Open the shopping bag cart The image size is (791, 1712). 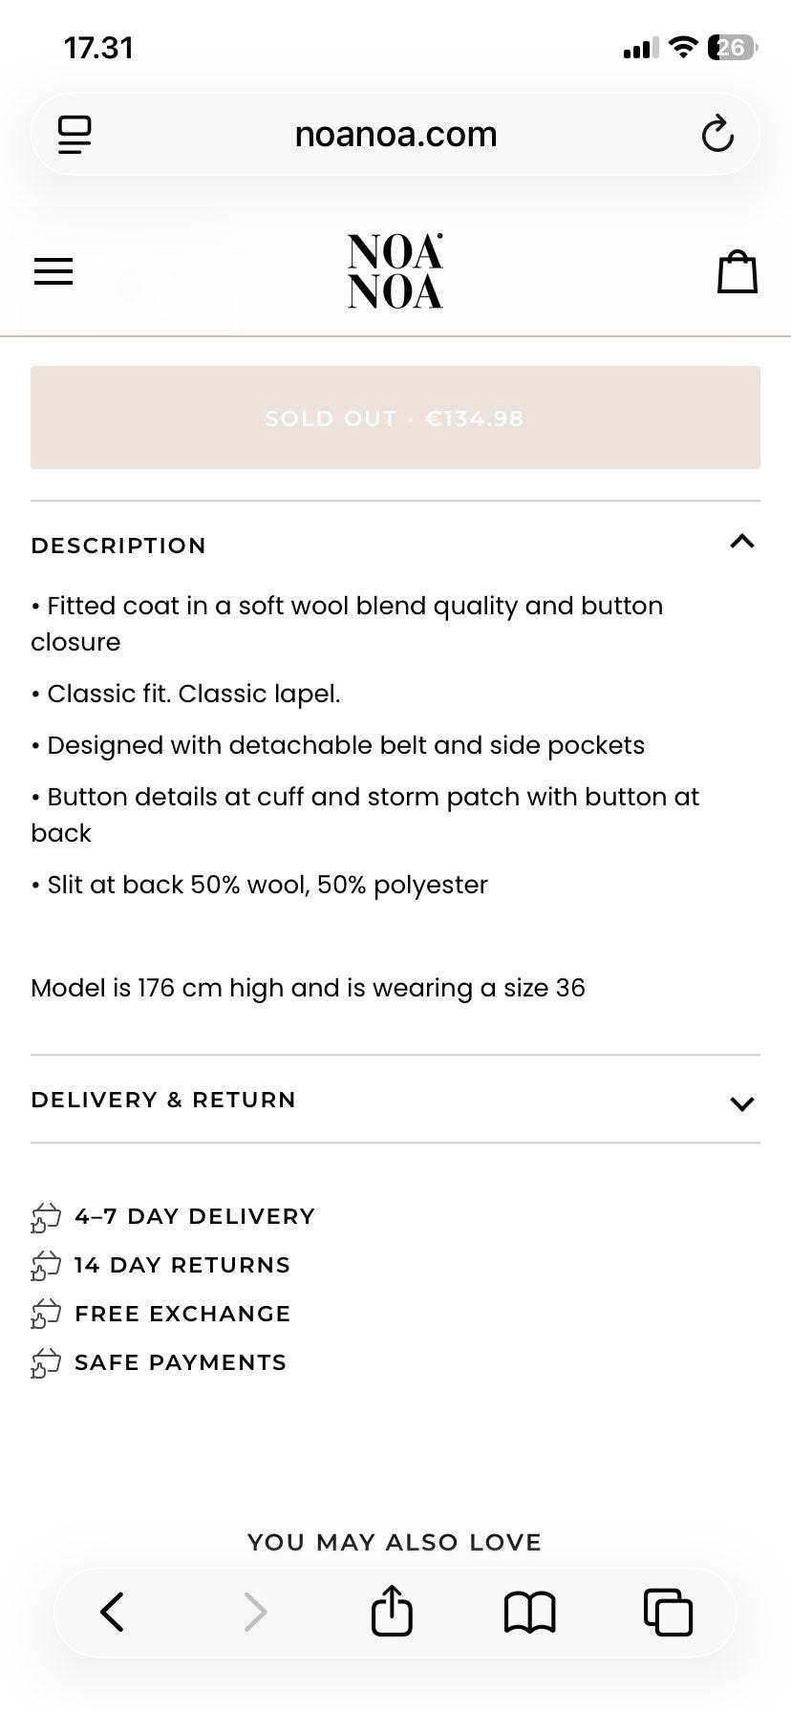tap(738, 272)
